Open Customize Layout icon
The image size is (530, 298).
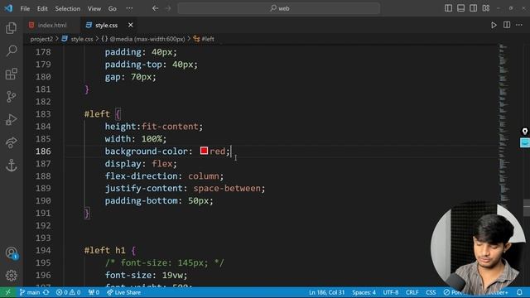pyautogui.click(x=486, y=8)
